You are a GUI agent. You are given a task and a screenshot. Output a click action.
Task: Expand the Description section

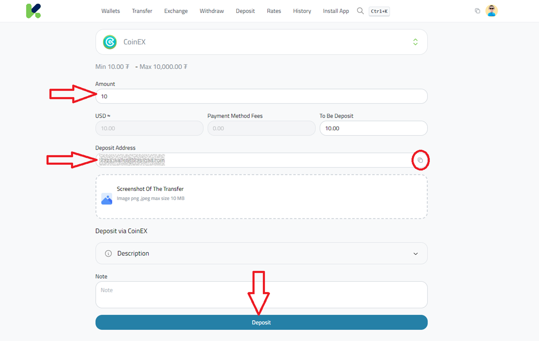[x=261, y=253]
